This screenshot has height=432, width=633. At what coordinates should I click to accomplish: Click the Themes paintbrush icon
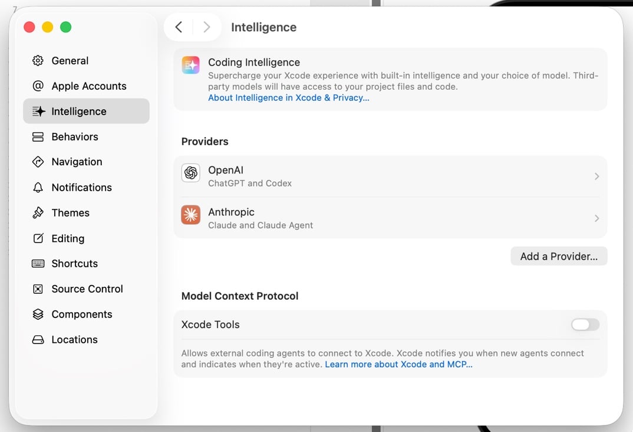(x=38, y=213)
